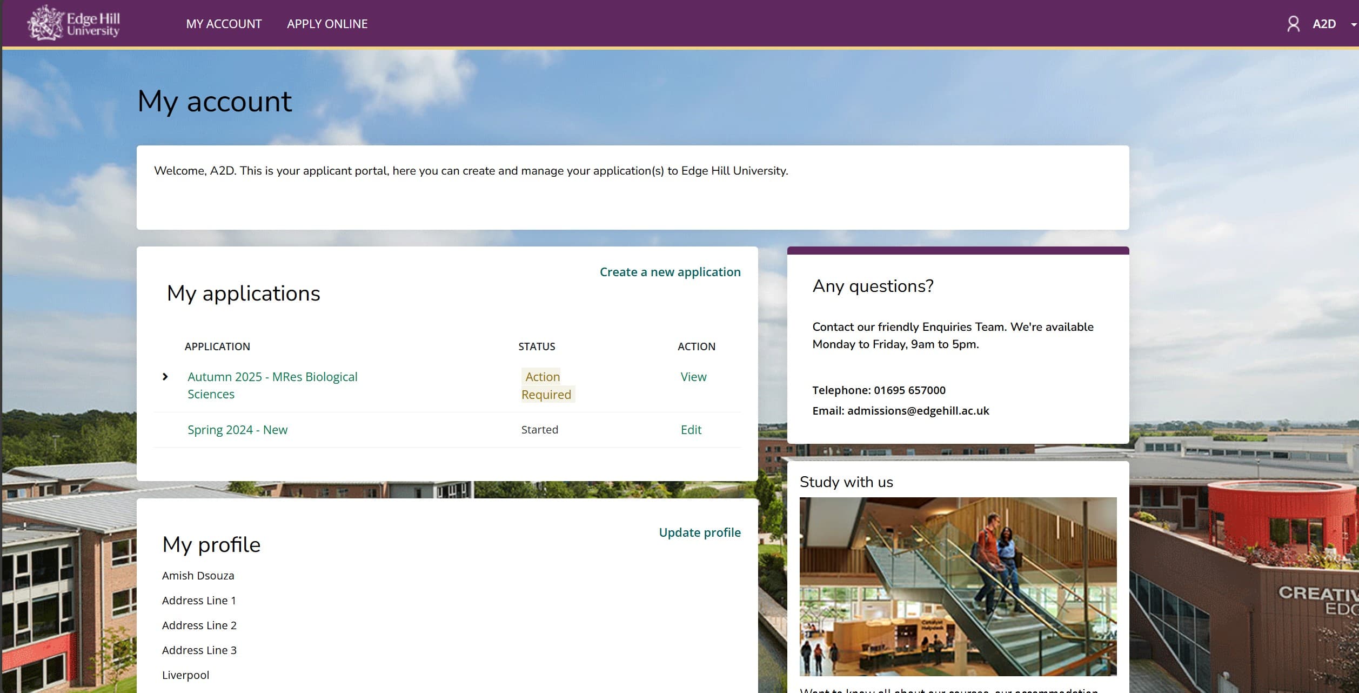Click Update profile
Viewport: 1359px width, 693px height.
point(700,532)
